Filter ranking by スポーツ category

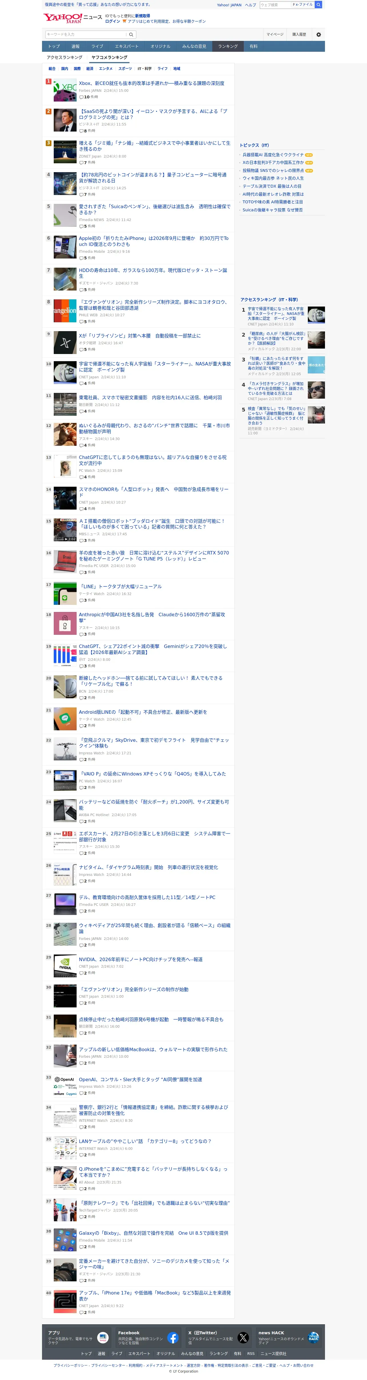click(x=125, y=69)
